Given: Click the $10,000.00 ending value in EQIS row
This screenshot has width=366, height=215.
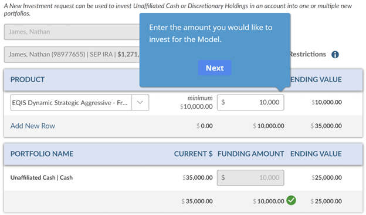Looking at the screenshot, I should (327, 102).
